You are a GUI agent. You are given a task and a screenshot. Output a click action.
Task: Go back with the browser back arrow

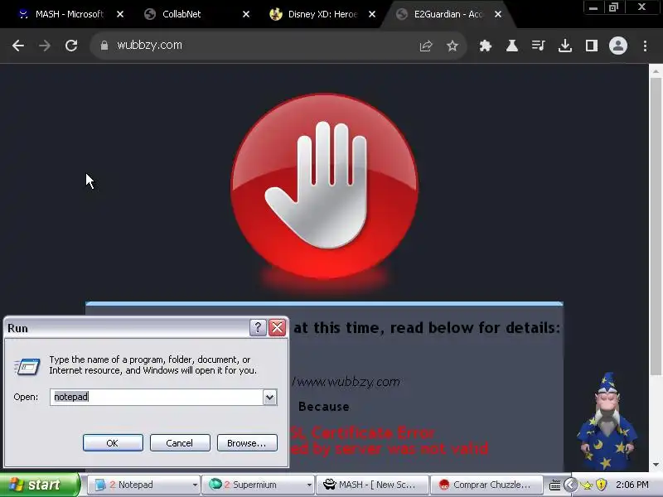point(17,46)
